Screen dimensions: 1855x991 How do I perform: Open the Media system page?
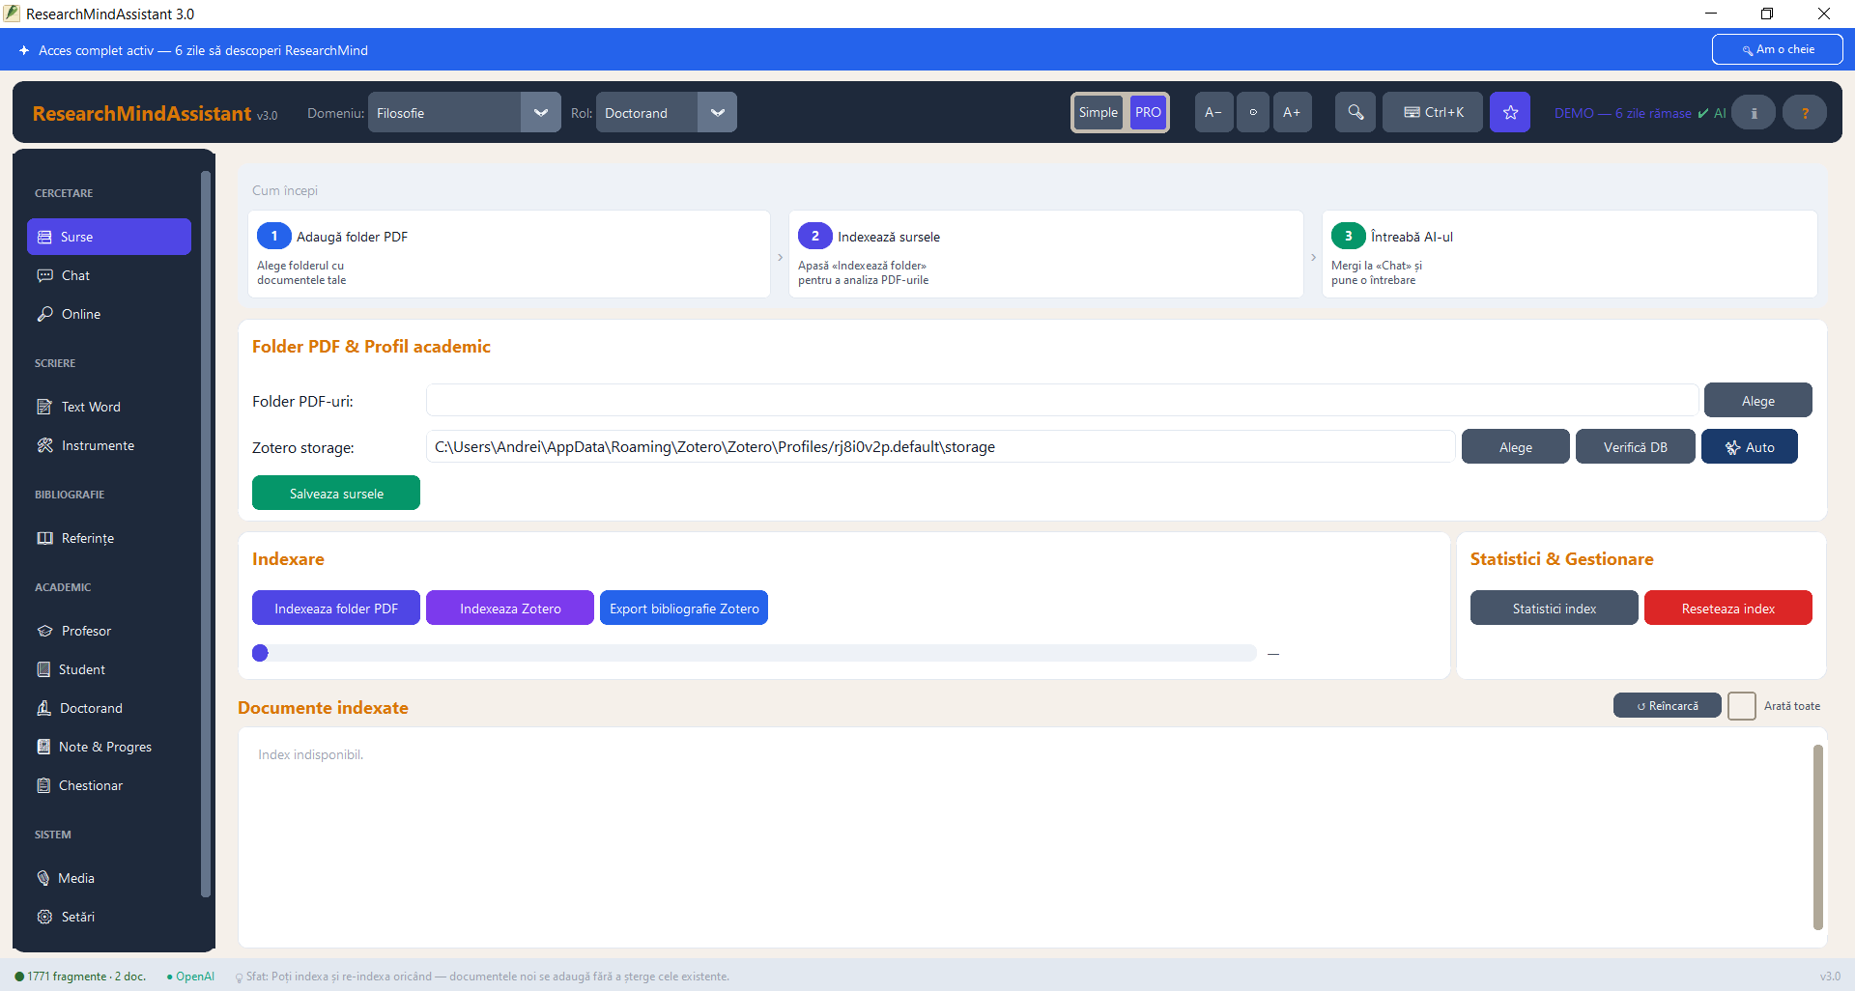(x=109, y=878)
